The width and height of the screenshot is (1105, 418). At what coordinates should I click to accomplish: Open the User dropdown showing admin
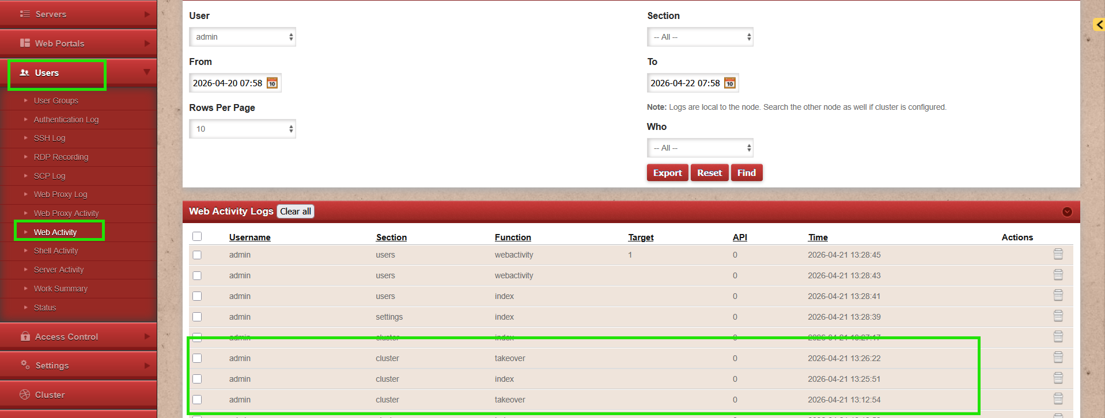243,37
